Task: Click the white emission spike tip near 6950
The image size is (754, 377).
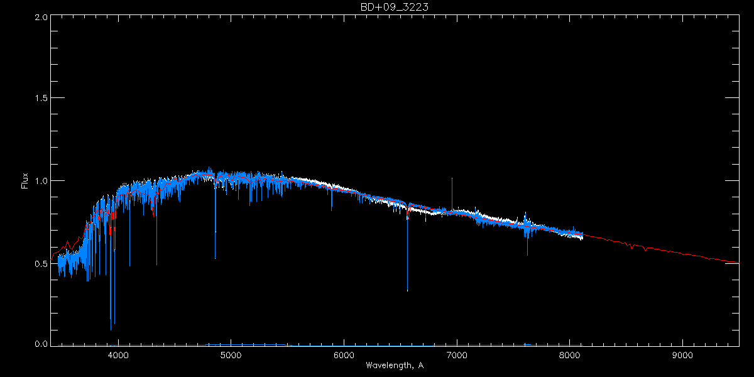Action: 451,178
